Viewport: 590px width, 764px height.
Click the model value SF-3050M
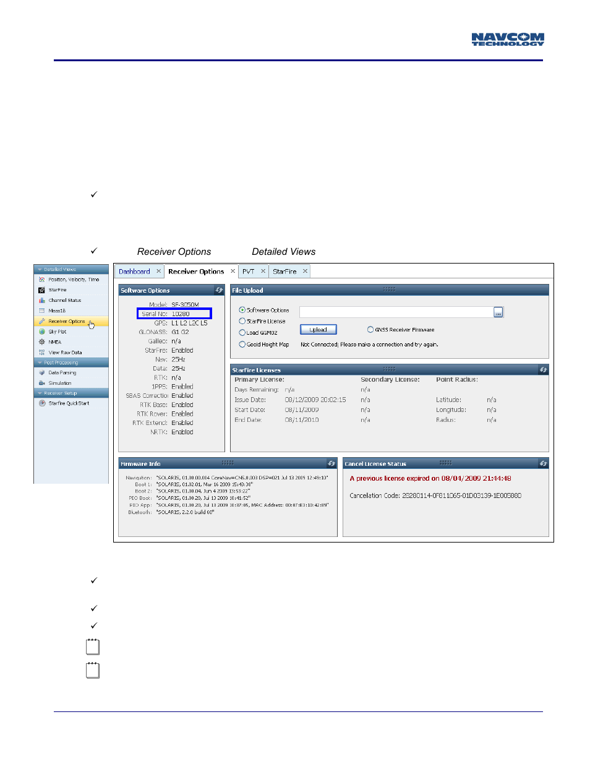[186, 305]
